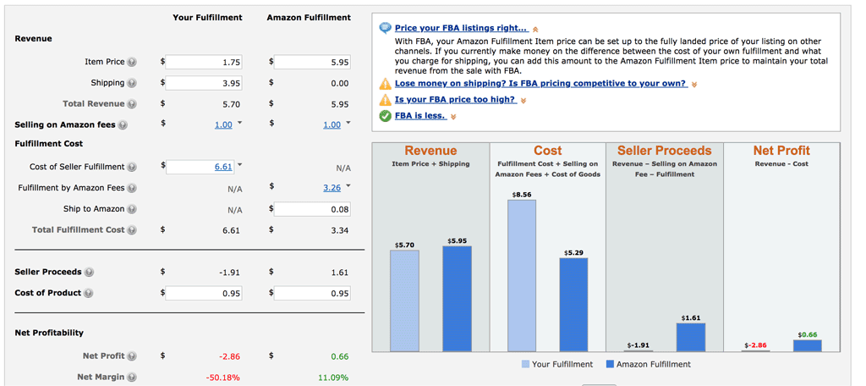Click the 1.00 fee link under Amazon Fulfillment
Viewport: 866px width, 386px height.
coord(332,125)
